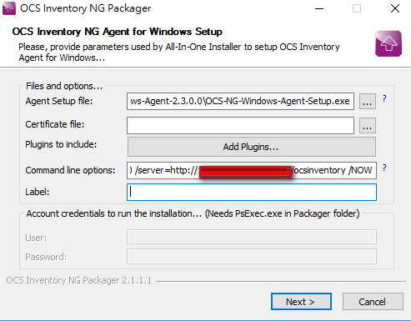Click the Label input field
Image resolution: width=411 pixels, height=321 pixels.
[x=252, y=192]
